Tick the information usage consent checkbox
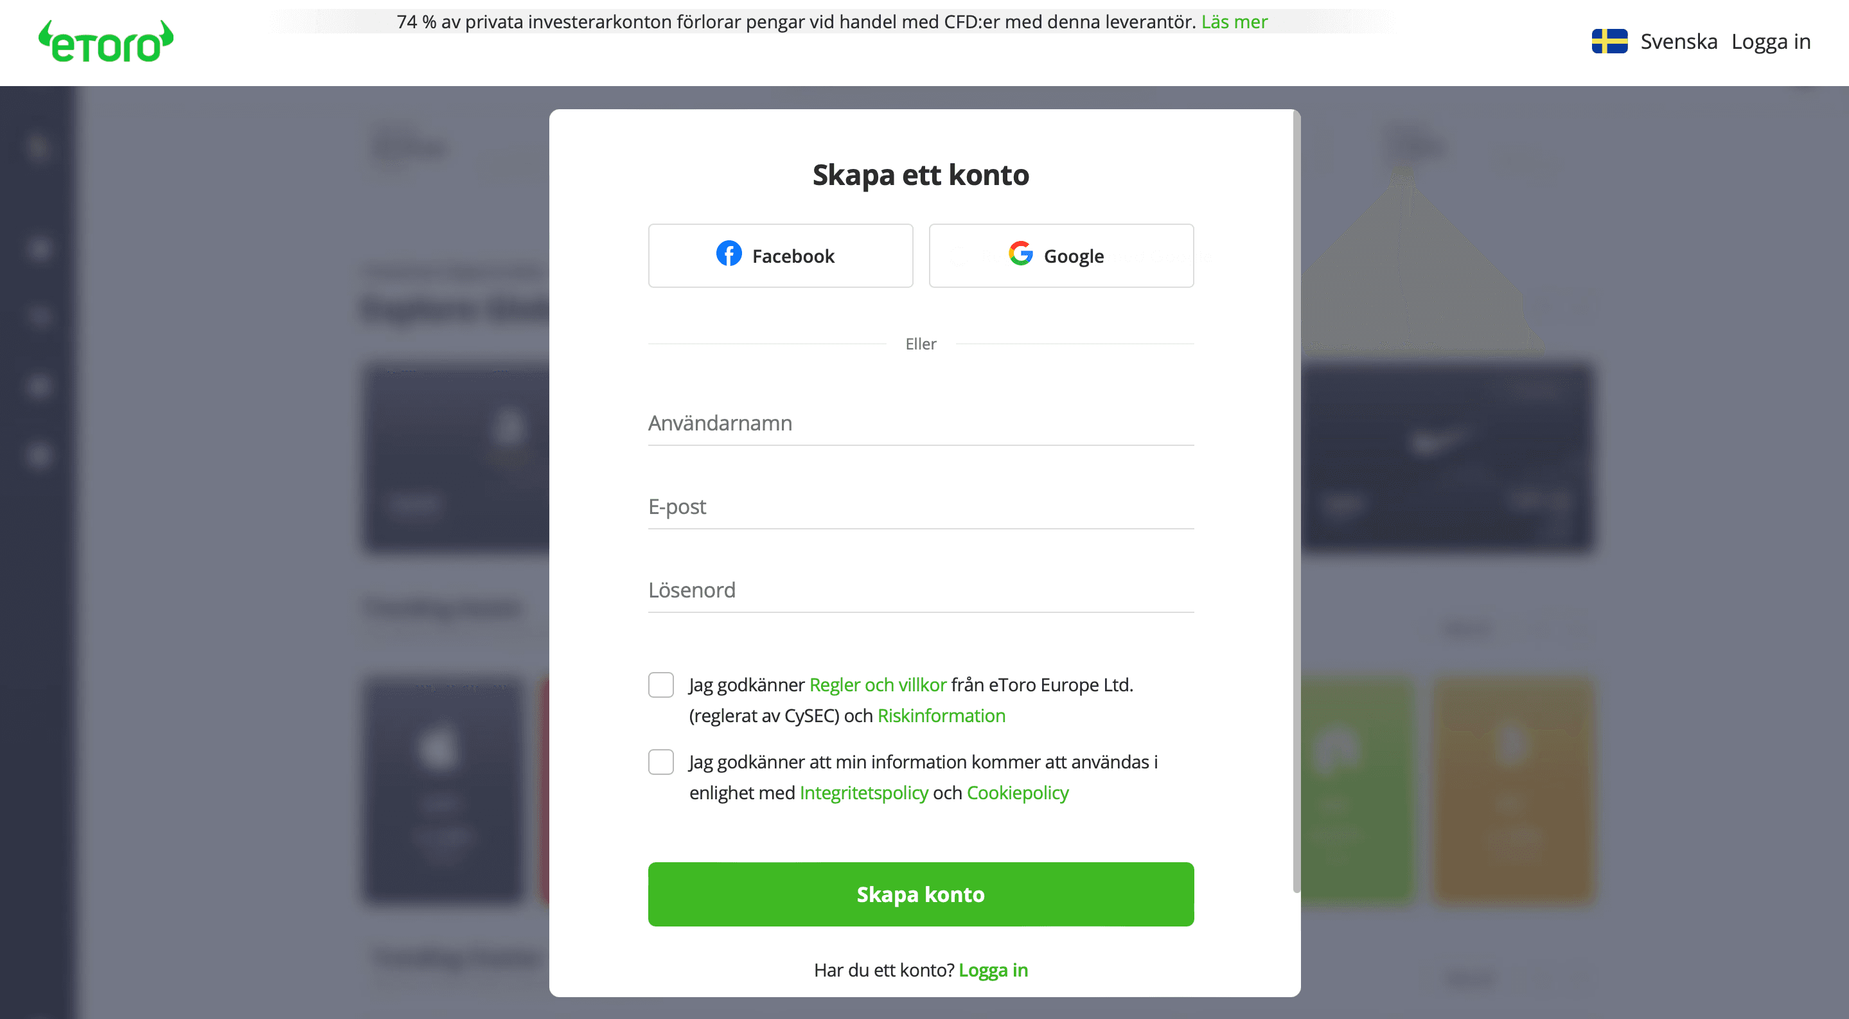 click(x=660, y=762)
